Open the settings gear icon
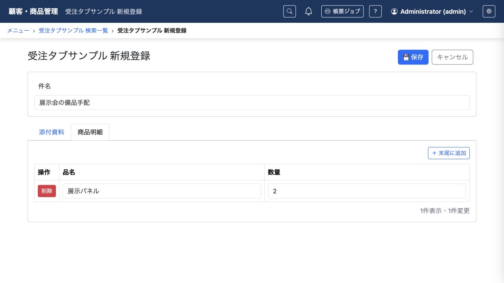Viewport: 504px width, 283px height. tap(489, 11)
